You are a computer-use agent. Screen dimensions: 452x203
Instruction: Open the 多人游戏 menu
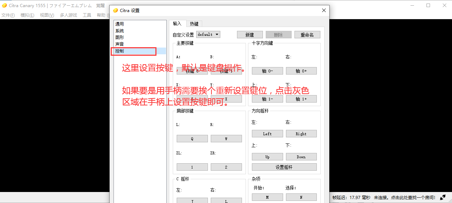pyautogui.click(x=68, y=15)
